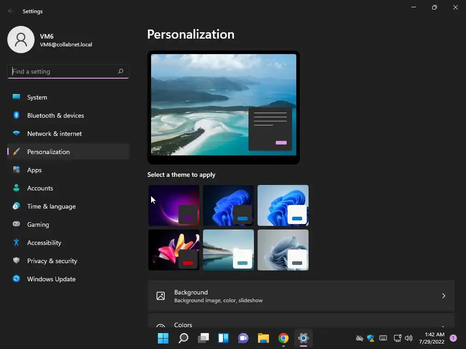
Task: Click the VM6 user avatar
Action: (21, 40)
